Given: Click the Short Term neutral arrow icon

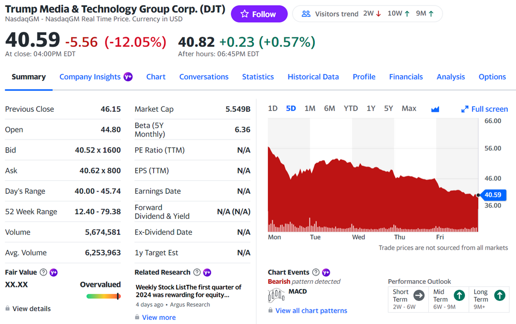Looking at the screenshot, I should [419, 295].
